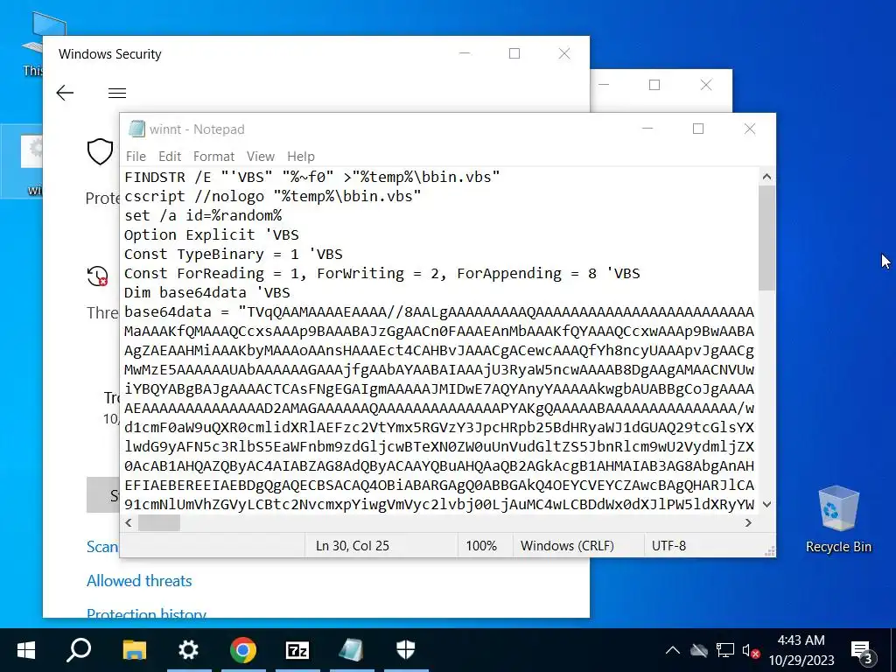896x672 pixels.
Task: Click the "Ln 30, Col 25" status text
Action: [x=352, y=546]
